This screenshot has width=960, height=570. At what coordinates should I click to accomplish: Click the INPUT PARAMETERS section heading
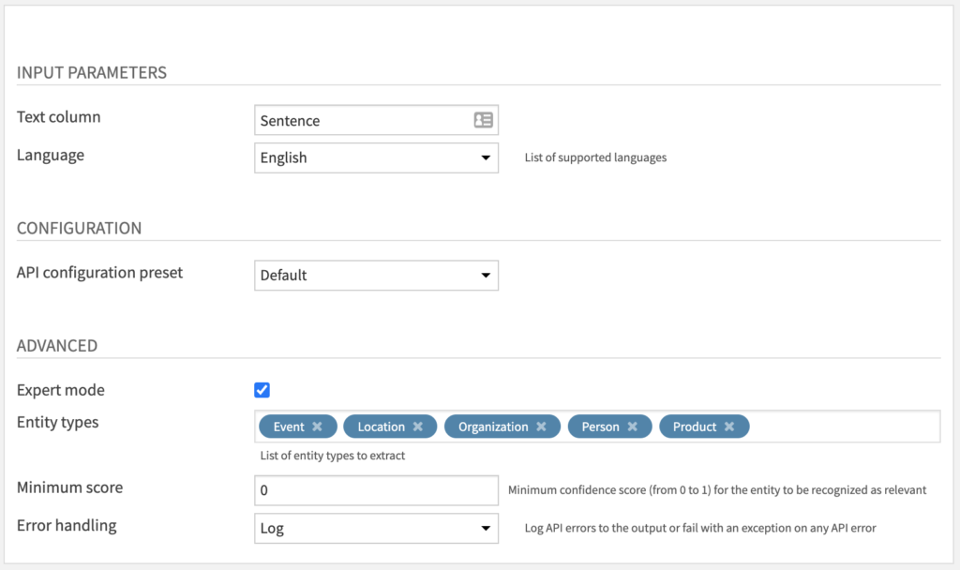coord(92,72)
